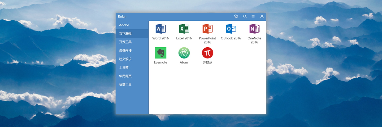Open the Evernote elephant icon
This screenshot has width=382, height=127.
click(160, 53)
